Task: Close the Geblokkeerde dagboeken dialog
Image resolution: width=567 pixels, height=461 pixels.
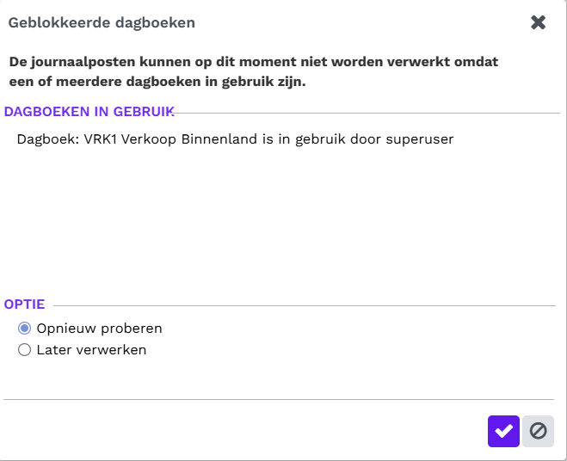Action: click(x=538, y=22)
